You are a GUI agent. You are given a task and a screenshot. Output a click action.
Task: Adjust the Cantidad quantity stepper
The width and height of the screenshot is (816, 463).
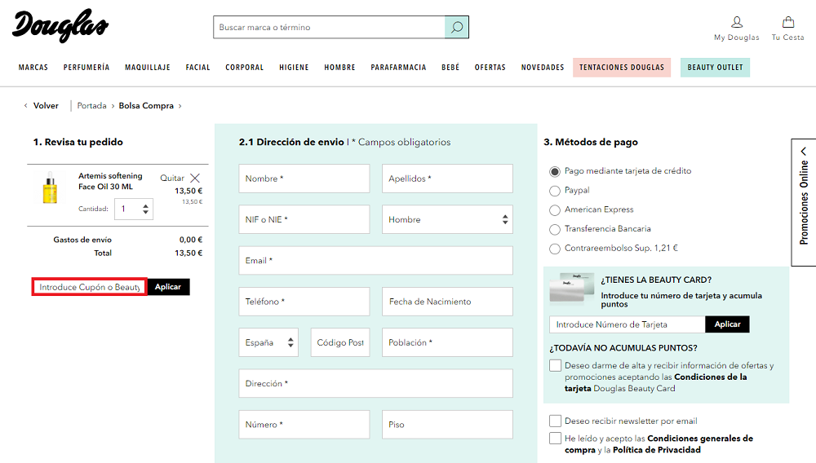pyautogui.click(x=146, y=209)
